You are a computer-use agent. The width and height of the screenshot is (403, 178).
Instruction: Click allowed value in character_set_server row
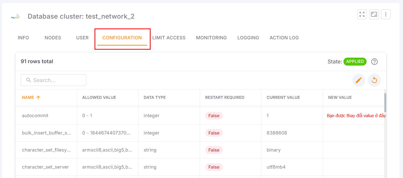point(107,167)
